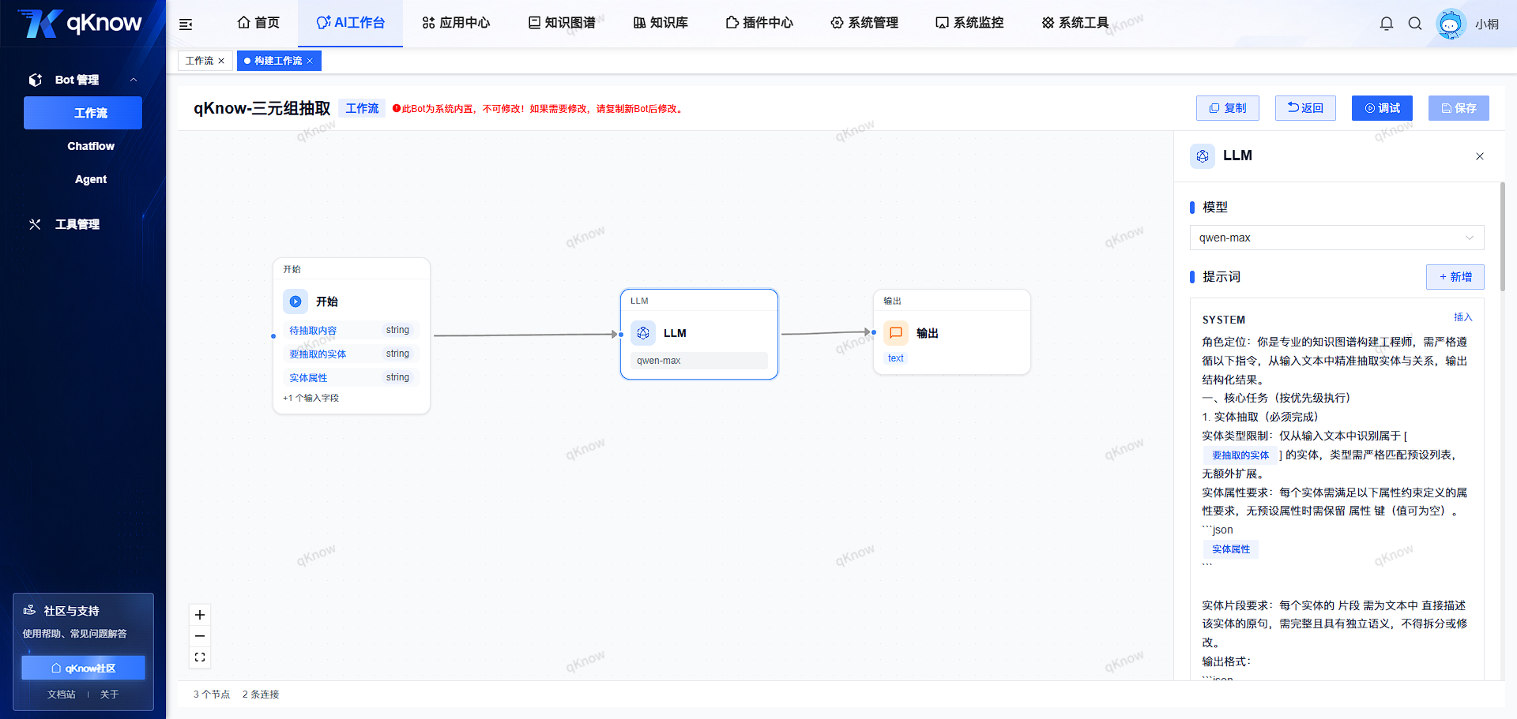Click the 实体属性 field in 开始 node
This screenshot has height=719, width=1517.
coord(350,378)
